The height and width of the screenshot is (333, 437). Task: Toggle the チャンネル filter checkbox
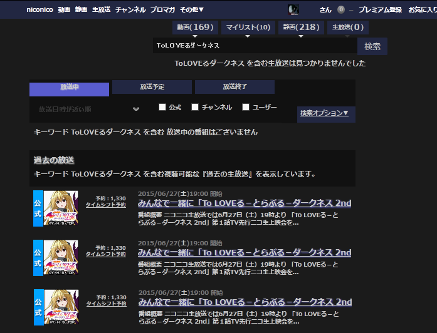pos(195,107)
